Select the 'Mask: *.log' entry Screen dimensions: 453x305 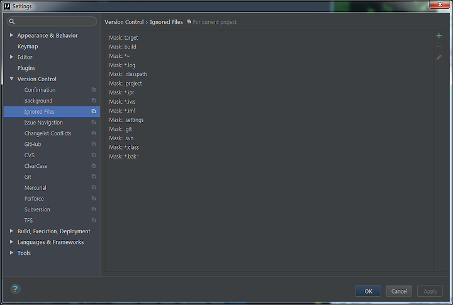(122, 65)
